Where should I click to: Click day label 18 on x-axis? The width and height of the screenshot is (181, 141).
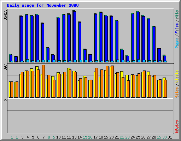pyautogui.click(x=101, y=137)
